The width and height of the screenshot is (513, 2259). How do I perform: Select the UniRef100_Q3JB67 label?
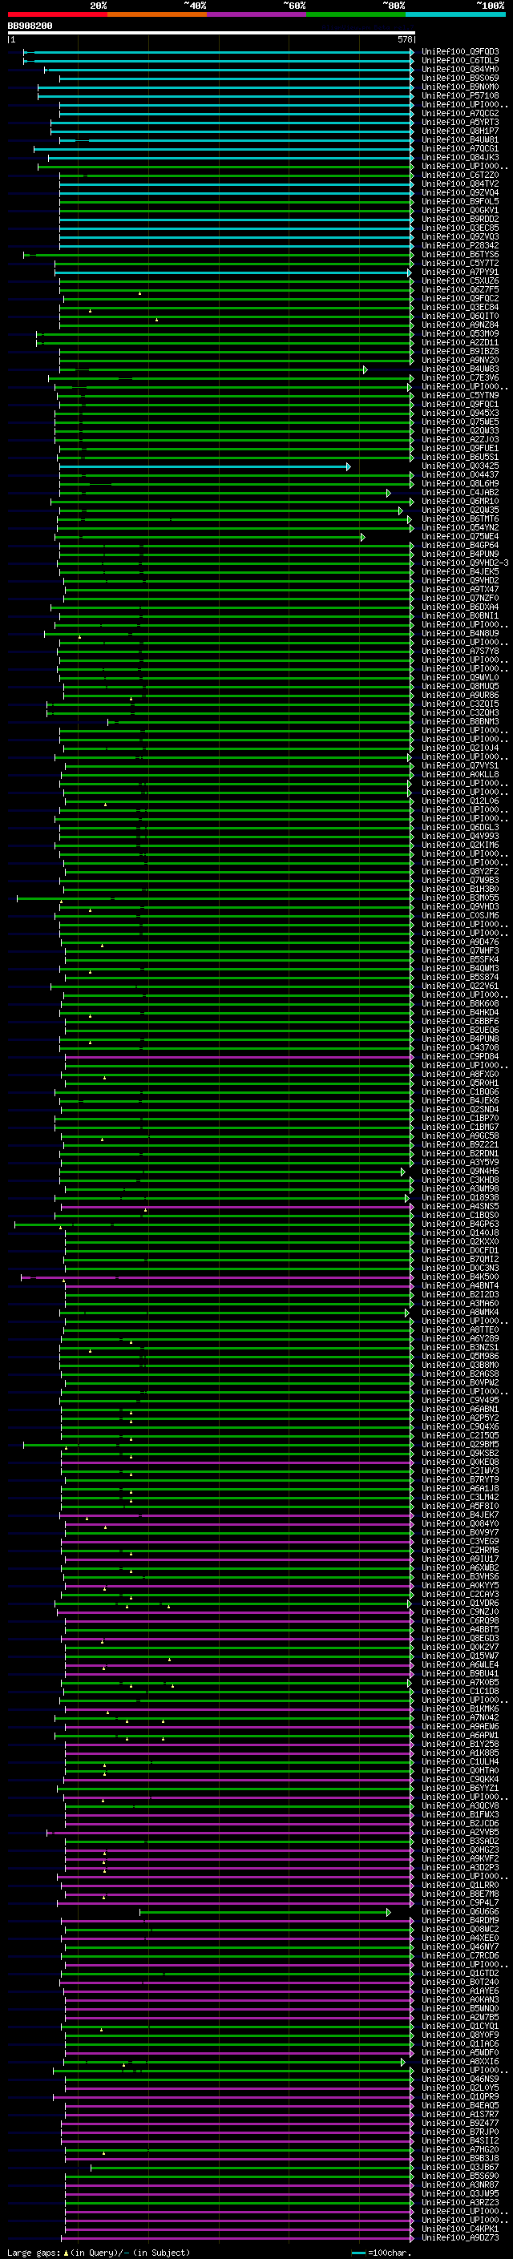click(x=460, y=2167)
